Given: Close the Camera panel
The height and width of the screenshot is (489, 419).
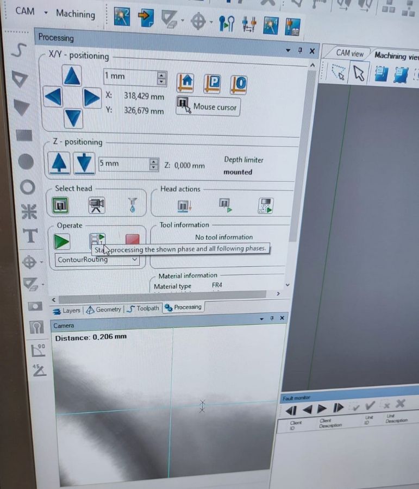Looking at the screenshot, I should point(282,318).
